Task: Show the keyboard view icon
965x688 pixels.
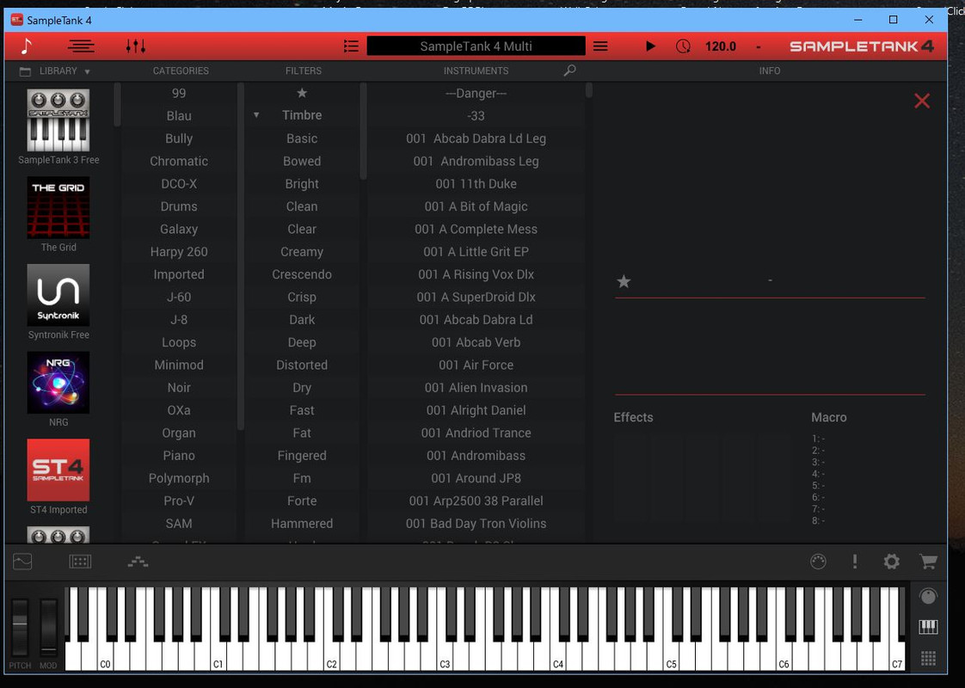Action: click(928, 627)
